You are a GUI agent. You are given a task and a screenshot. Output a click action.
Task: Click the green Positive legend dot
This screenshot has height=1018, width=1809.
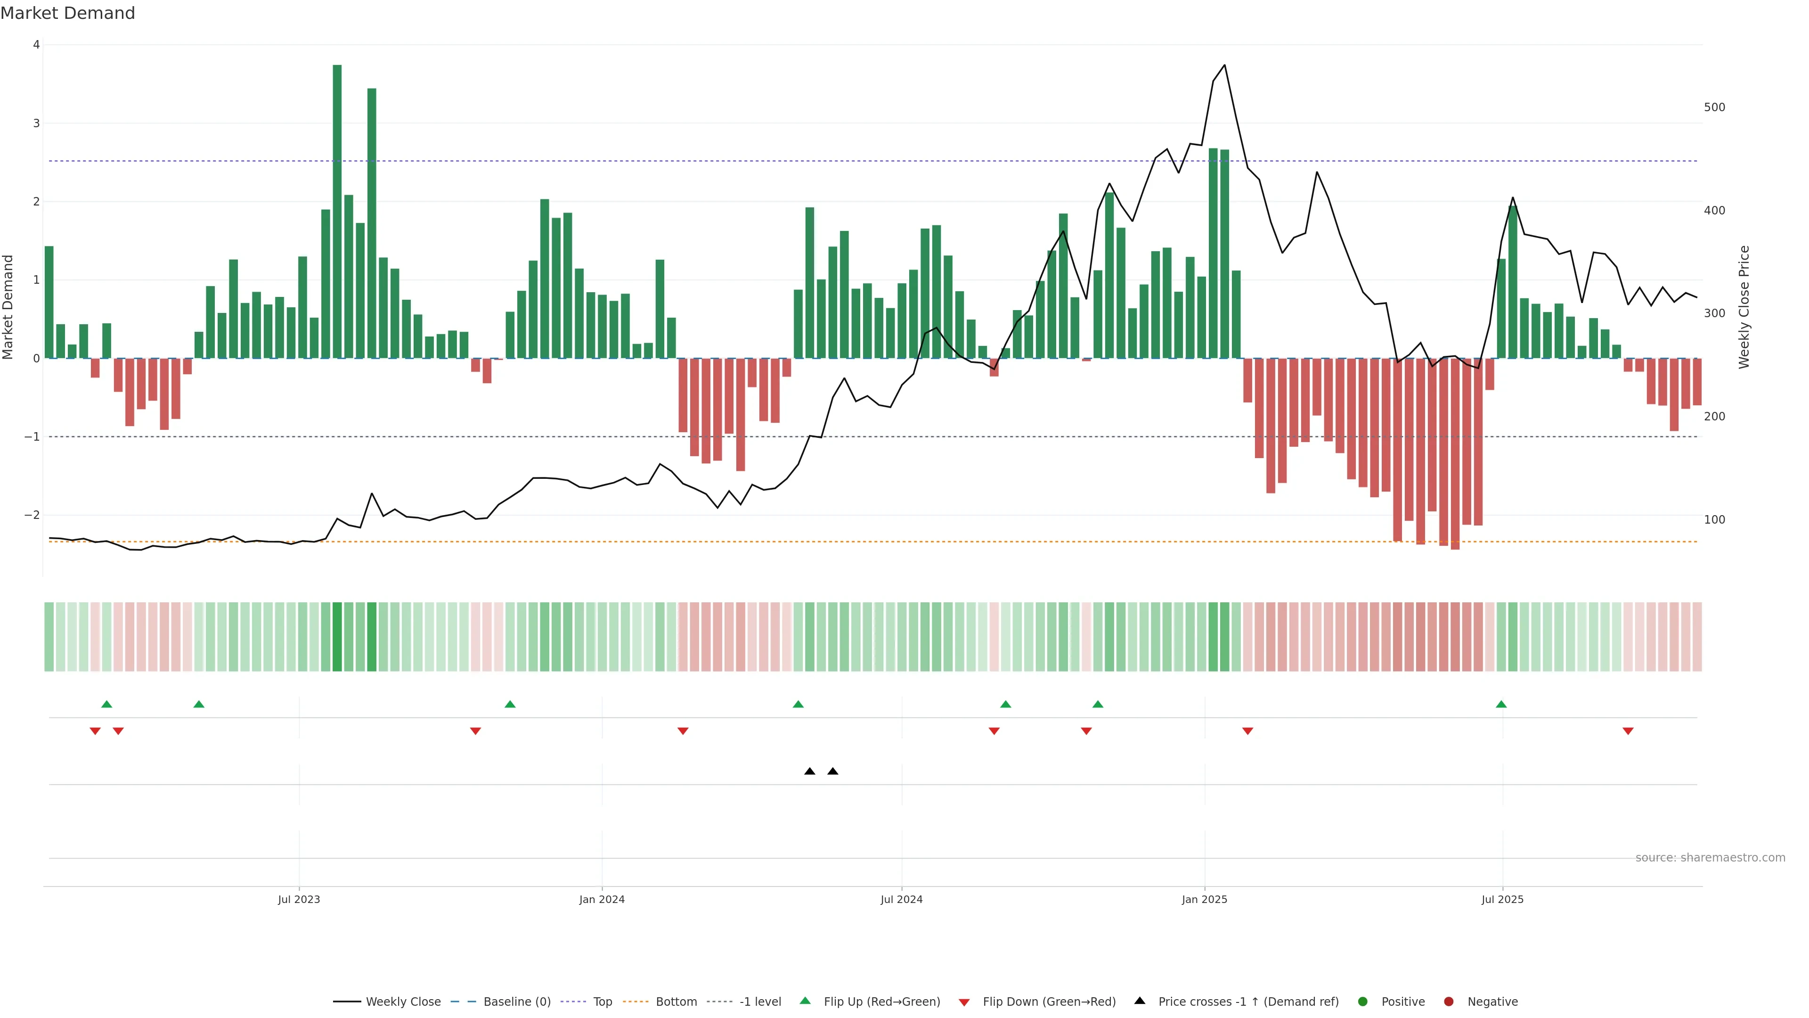1363,1002
